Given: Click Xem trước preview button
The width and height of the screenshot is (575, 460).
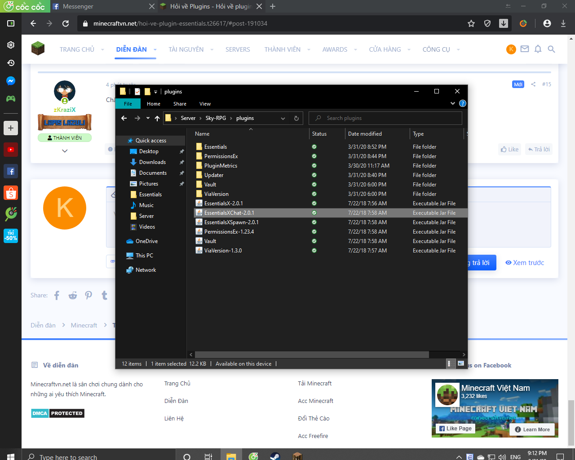Looking at the screenshot, I should 525,263.
